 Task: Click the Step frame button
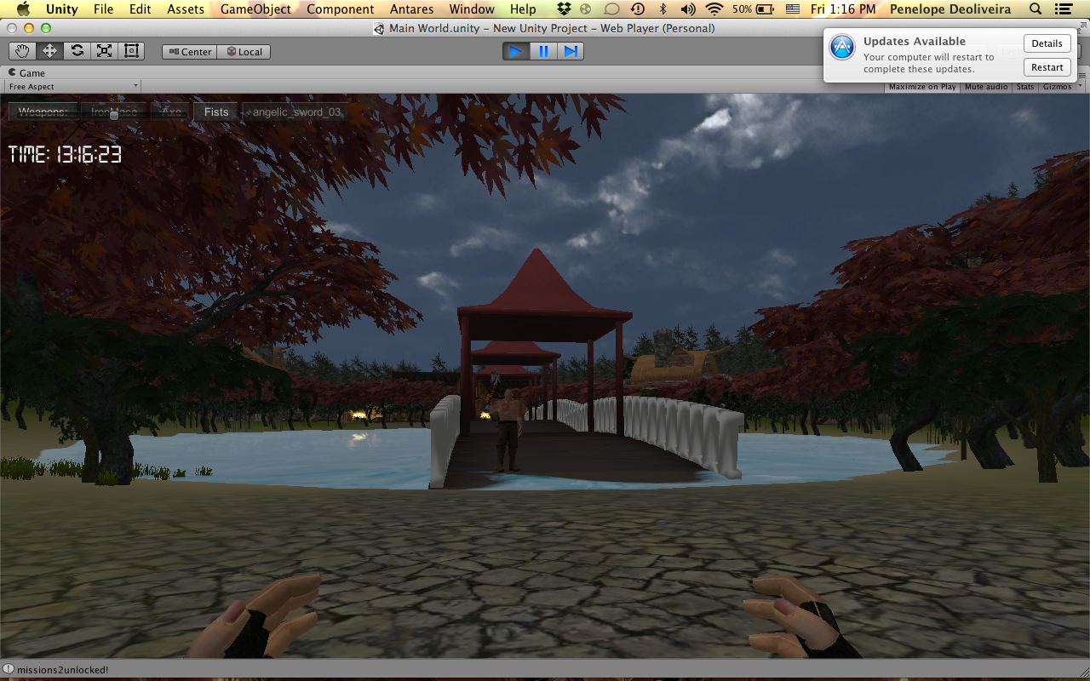(571, 52)
